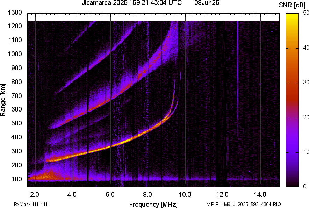The width and height of the screenshot is (309, 208).
Task: Click the 1100 range tick label
Action: 15,40
